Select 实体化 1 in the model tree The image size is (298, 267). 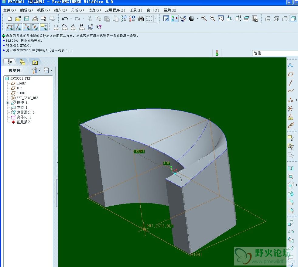click(21, 117)
